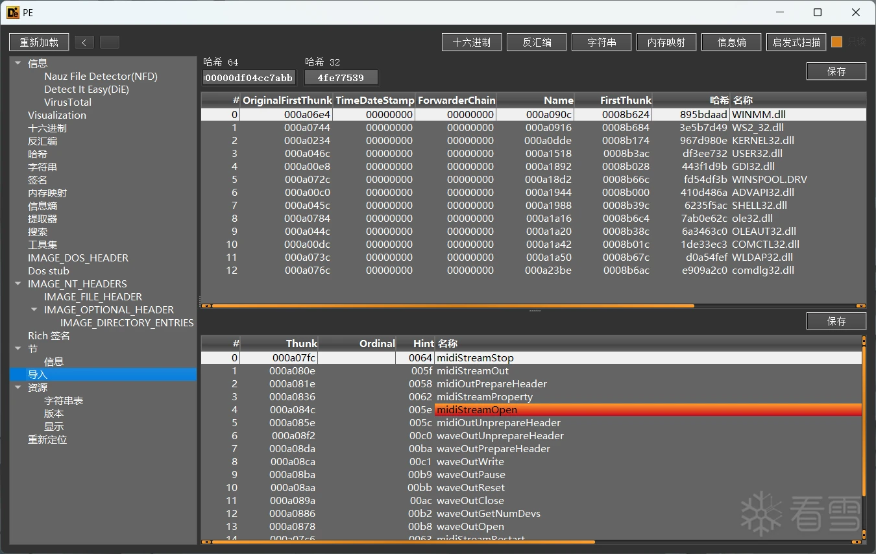
Task: Select 提取器 in the sidebar tree
Action: (42, 219)
